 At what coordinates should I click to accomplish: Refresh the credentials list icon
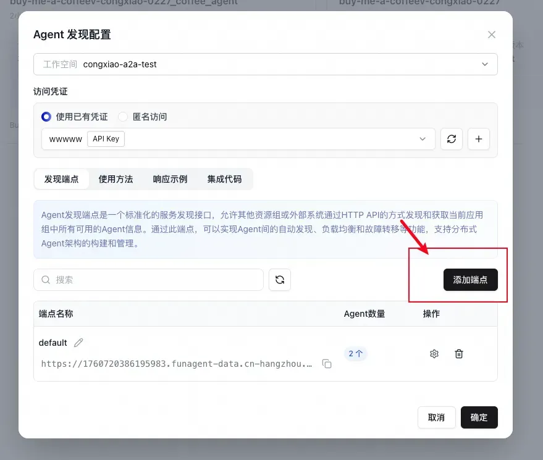[x=451, y=139]
